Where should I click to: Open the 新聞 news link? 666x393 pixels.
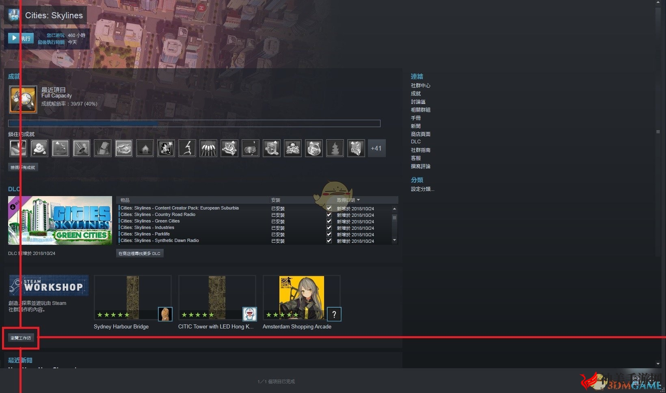[415, 126]
